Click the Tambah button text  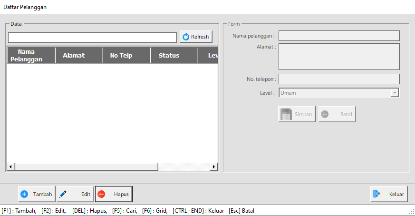click(42, 194)
